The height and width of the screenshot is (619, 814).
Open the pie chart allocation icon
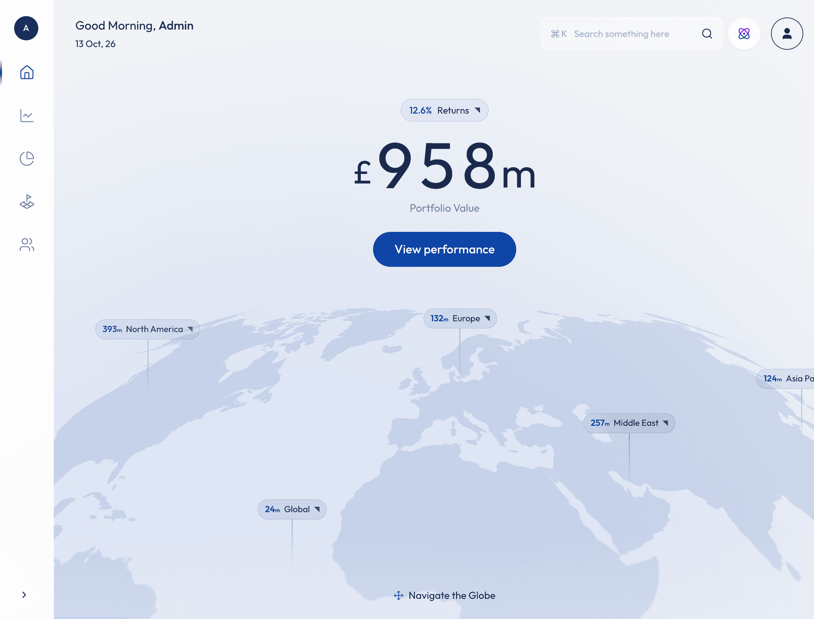27,158
